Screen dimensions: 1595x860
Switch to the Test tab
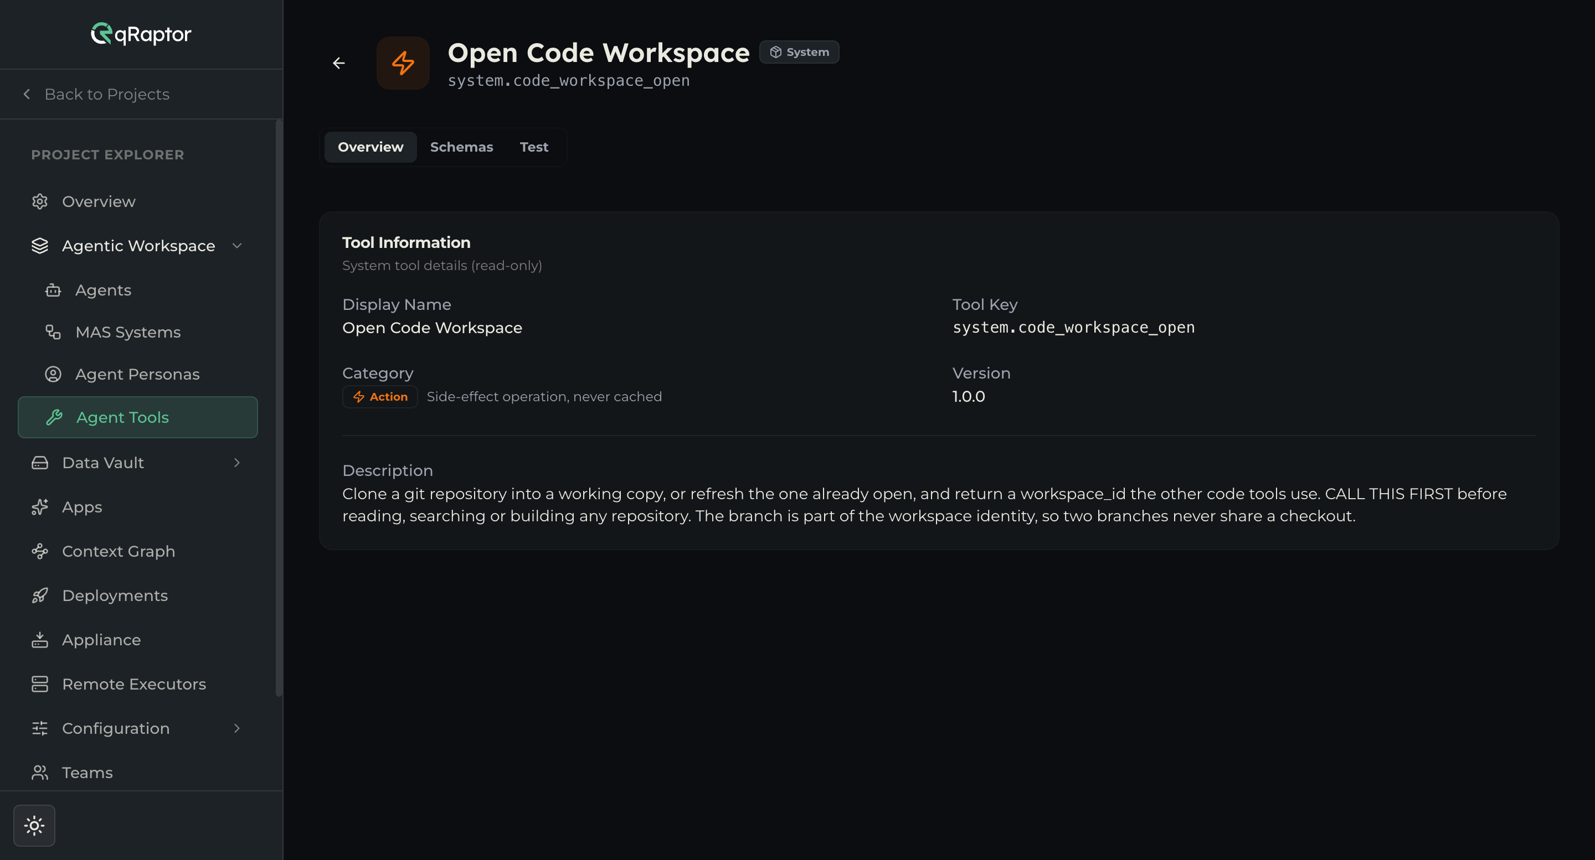[x=534, y=147]
